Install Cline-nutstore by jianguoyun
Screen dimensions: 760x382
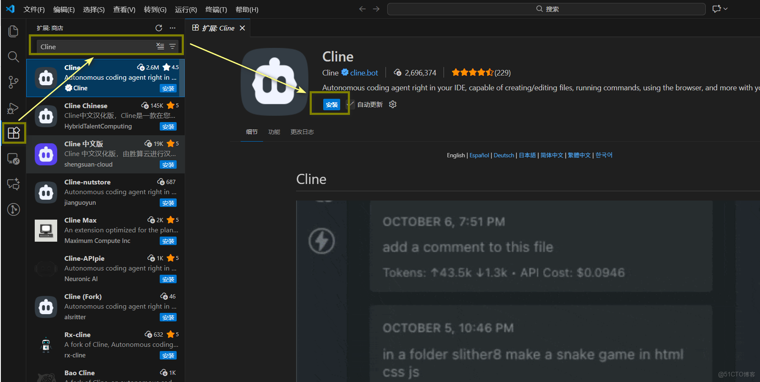168,203
